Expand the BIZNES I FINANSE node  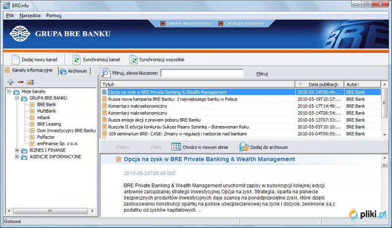click(17, 150)
